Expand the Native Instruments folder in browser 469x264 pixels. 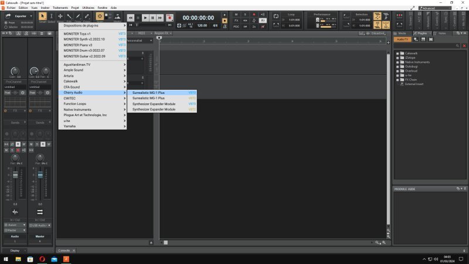tap(397, 62)
